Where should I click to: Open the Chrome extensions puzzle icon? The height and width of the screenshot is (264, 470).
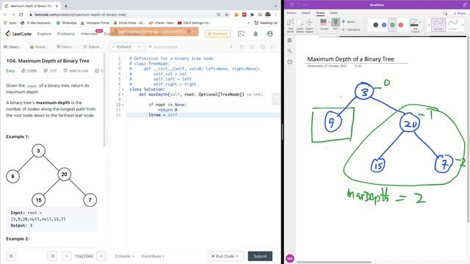tap(252, 15)
